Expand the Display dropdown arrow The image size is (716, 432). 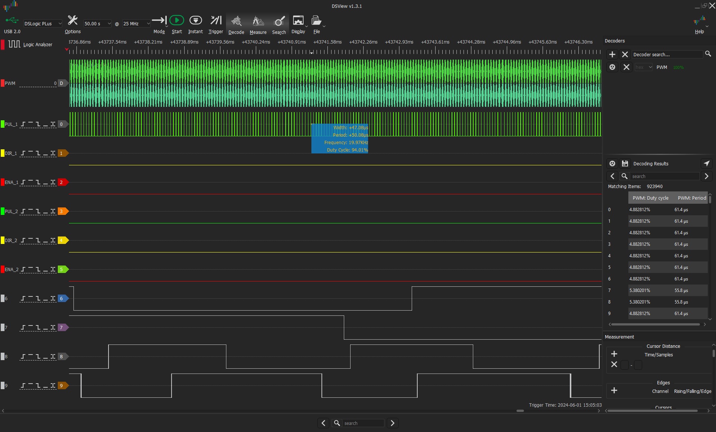[307, 26]
